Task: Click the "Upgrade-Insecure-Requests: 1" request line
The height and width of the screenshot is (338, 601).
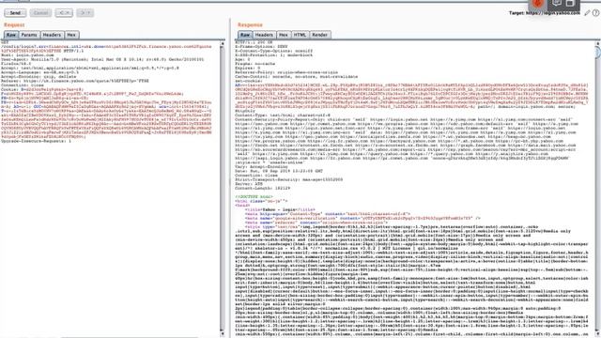Action: 37,141
